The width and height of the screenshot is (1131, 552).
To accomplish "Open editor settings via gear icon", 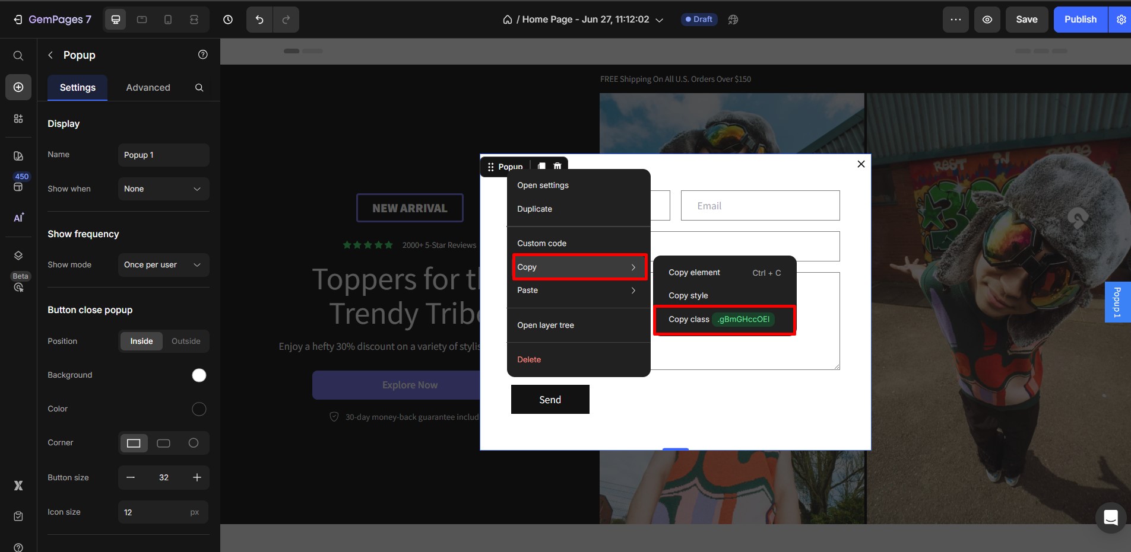I will (1121, 19).
